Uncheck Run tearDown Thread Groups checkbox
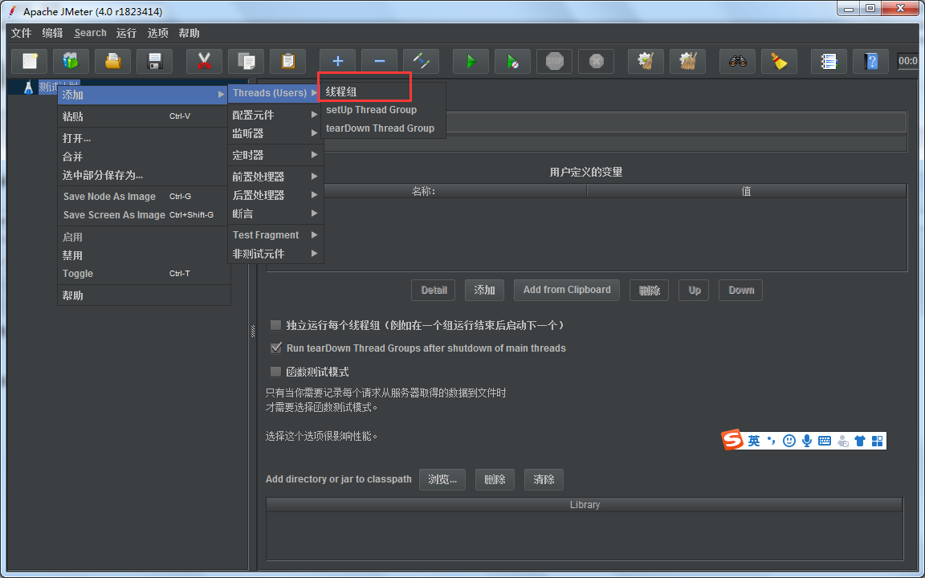 pyautogui.click(x=275, y=348)
